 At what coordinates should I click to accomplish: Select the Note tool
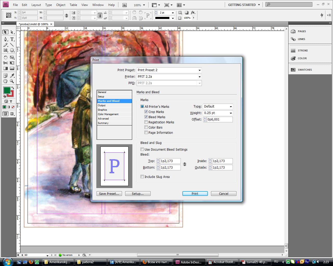tap(5, 76)
